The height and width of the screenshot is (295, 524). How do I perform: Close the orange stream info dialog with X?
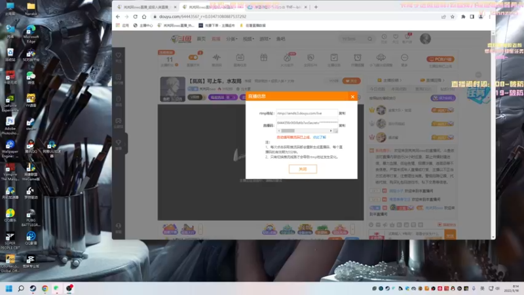pyautogui.click(x=352, y=96)
